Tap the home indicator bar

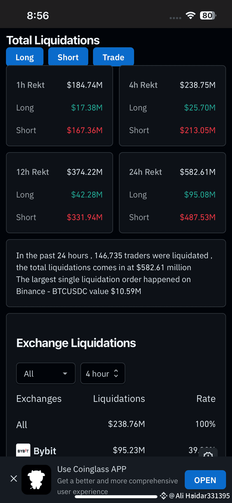[116, 497]
